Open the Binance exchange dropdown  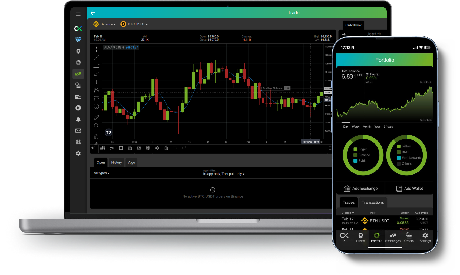click(104, 24)
